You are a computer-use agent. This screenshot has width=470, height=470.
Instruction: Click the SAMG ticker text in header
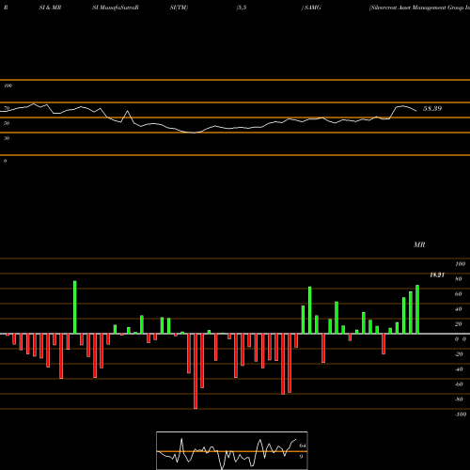[x=312, y=8]
